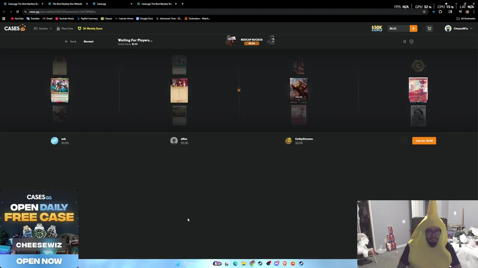Click the Goblins card in ColbyStreams' reel
The image size is (478, 268).
299,90
